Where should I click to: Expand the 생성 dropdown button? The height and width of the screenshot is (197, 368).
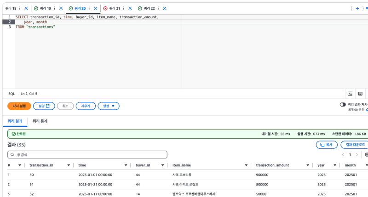[109, 106]
